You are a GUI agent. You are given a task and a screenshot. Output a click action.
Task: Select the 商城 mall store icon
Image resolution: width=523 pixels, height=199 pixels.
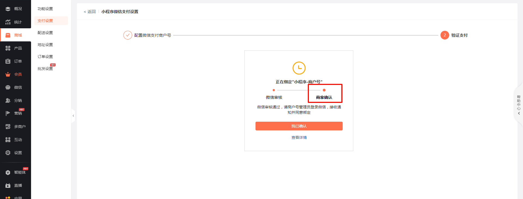[x=8, y=35]
